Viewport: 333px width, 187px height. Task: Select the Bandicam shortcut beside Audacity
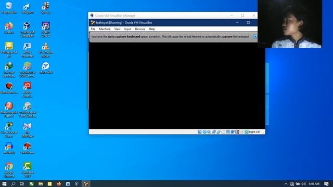tap(27, 148)
